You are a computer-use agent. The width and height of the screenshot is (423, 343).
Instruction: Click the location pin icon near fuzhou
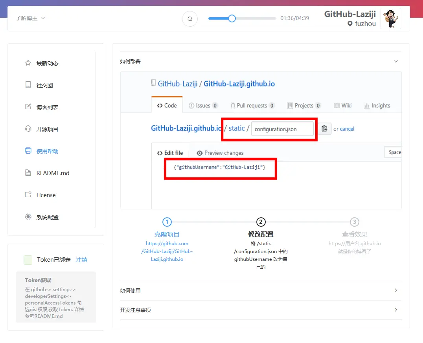pos(350,24)
